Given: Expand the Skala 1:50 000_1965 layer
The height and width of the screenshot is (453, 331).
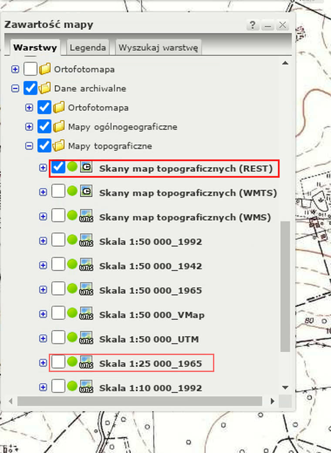Looking at the screenshot, I should (x=43, y=290).
